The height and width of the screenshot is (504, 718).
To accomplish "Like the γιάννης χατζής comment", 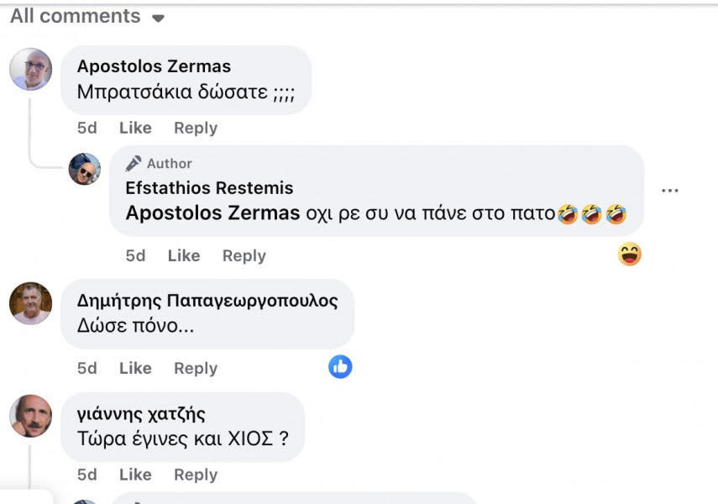I will tap(135, 475).
